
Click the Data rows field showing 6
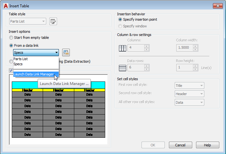point(136,67)
